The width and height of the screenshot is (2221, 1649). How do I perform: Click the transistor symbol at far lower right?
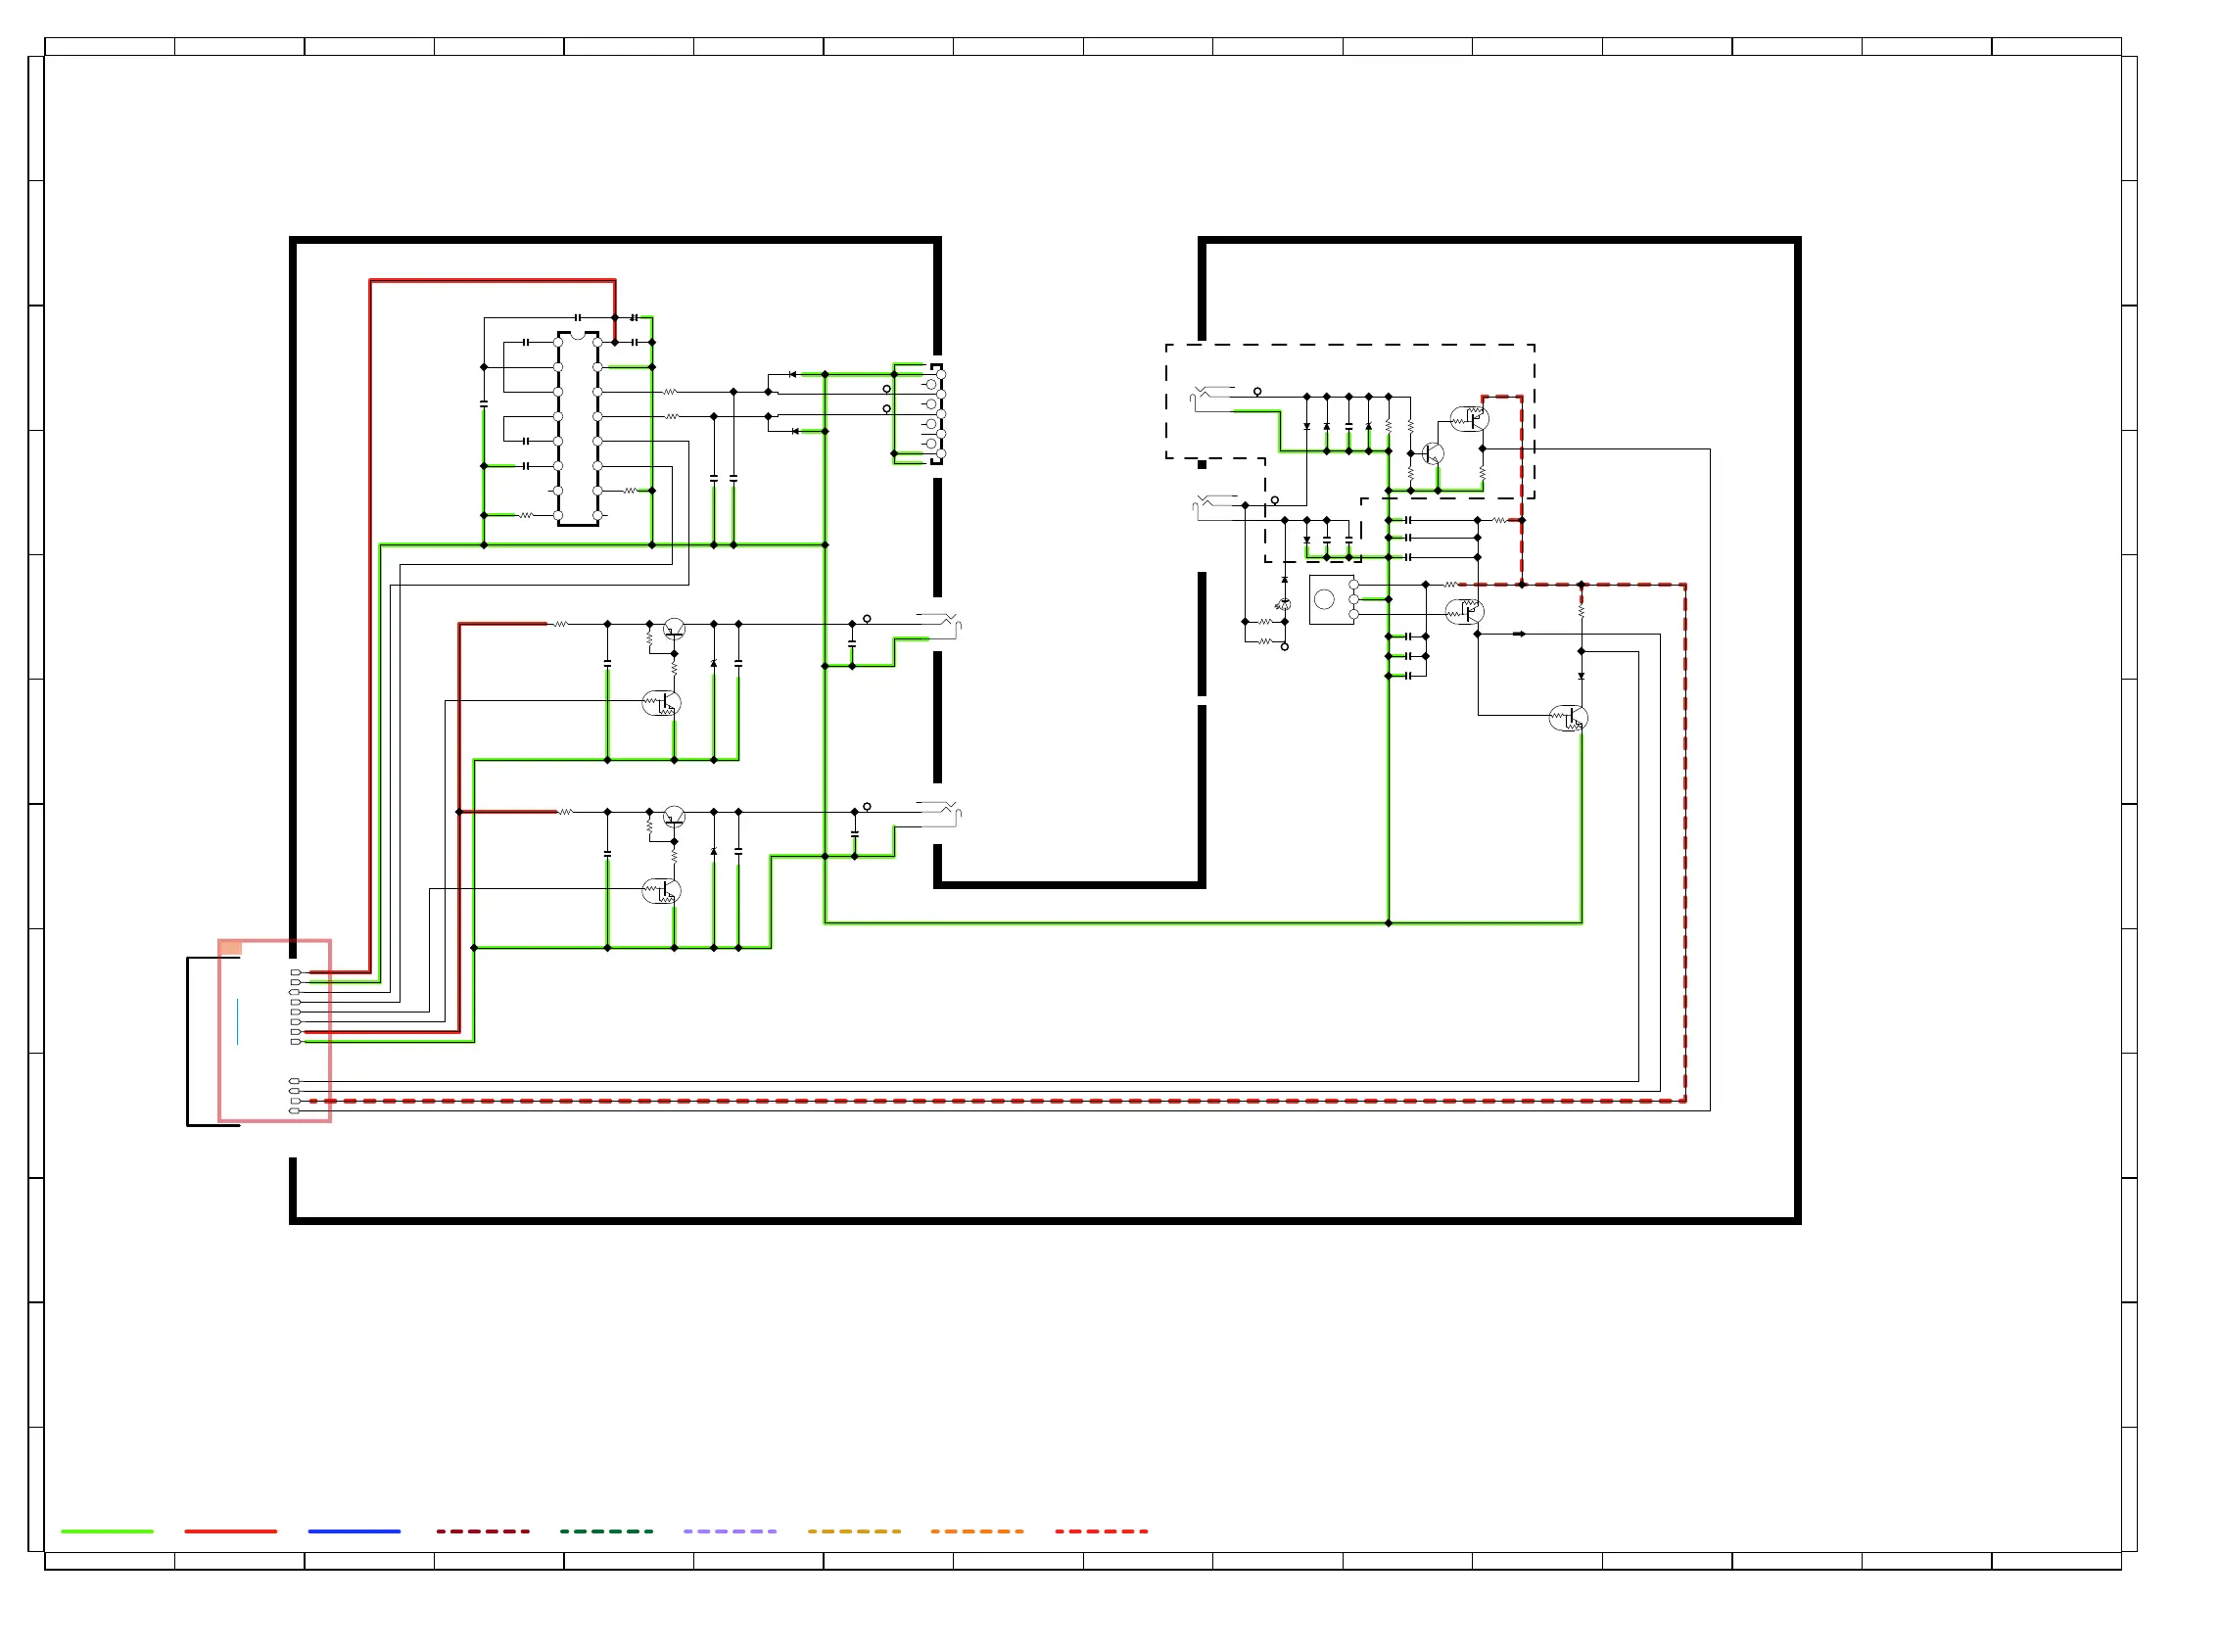tap(1567, 718)
